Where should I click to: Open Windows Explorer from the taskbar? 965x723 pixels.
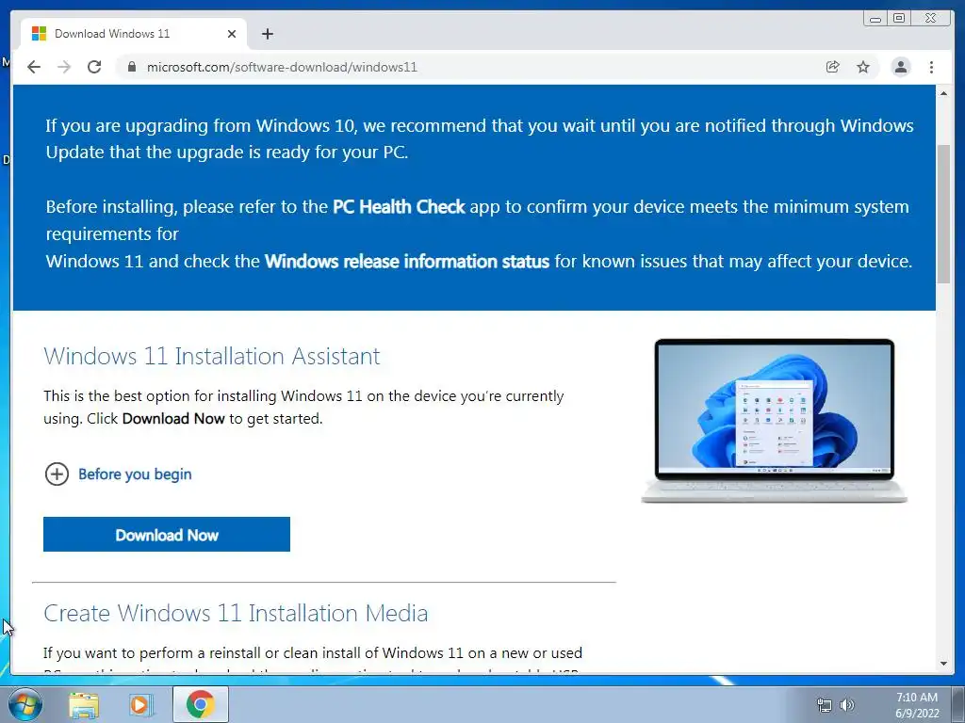tap(84, 704)
